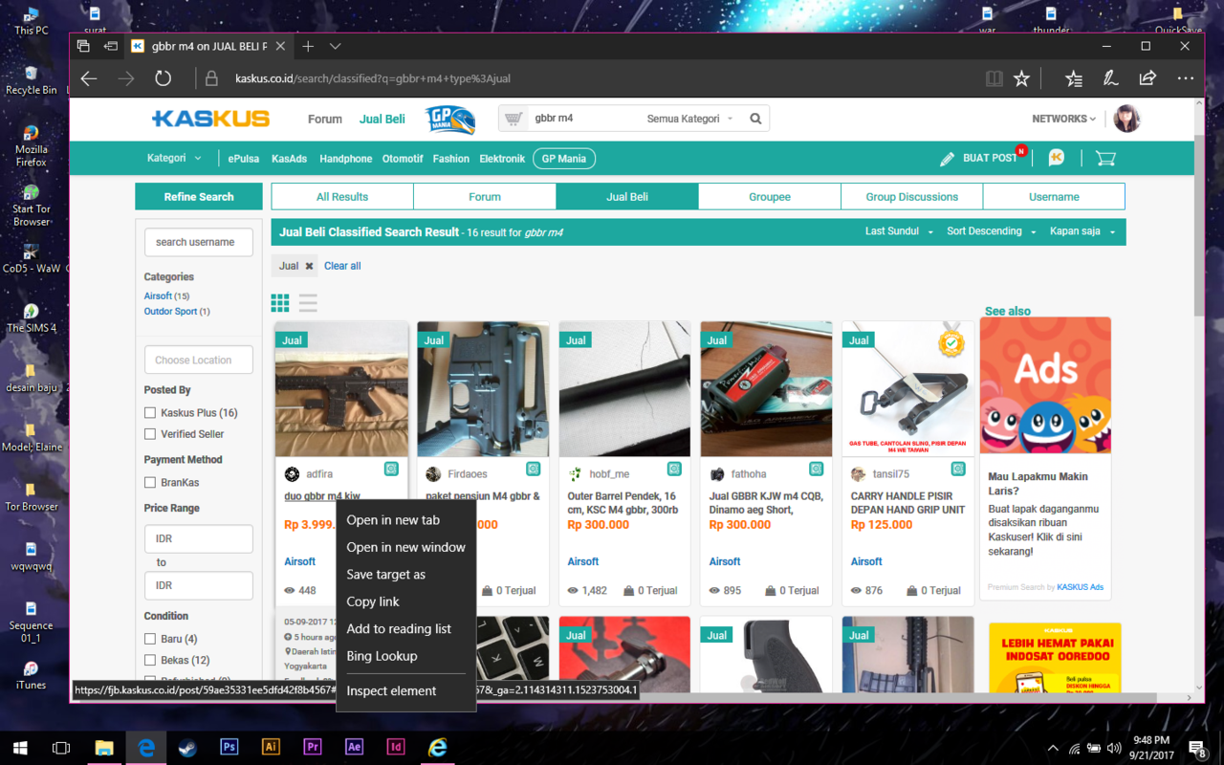Open Kaskus chat notification icon
The width and height of the screenshot is (1224, 765).
tap(1057, 158)
